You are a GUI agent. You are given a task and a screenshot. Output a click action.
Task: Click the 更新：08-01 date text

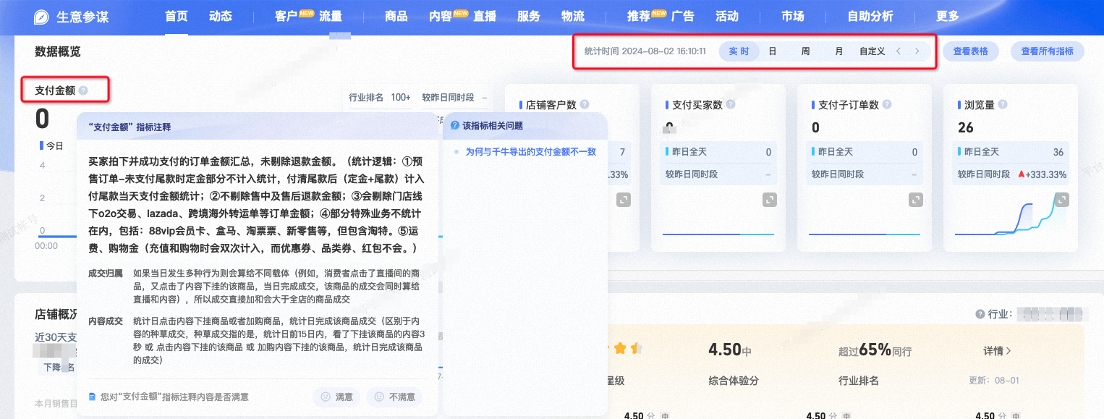[x=994, y=381]
